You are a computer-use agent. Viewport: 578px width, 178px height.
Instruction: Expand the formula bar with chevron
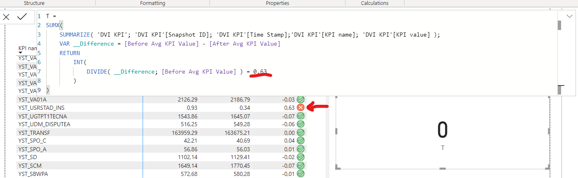pyautogui.click(x=570, y=16)
